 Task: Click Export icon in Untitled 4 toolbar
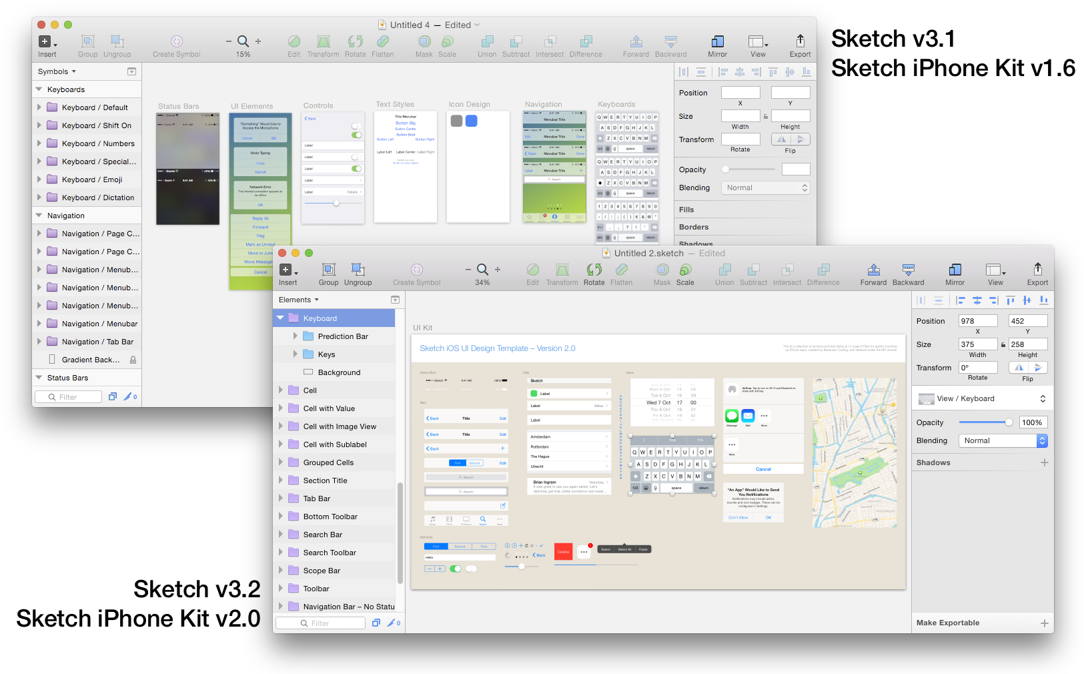[800, 41]
